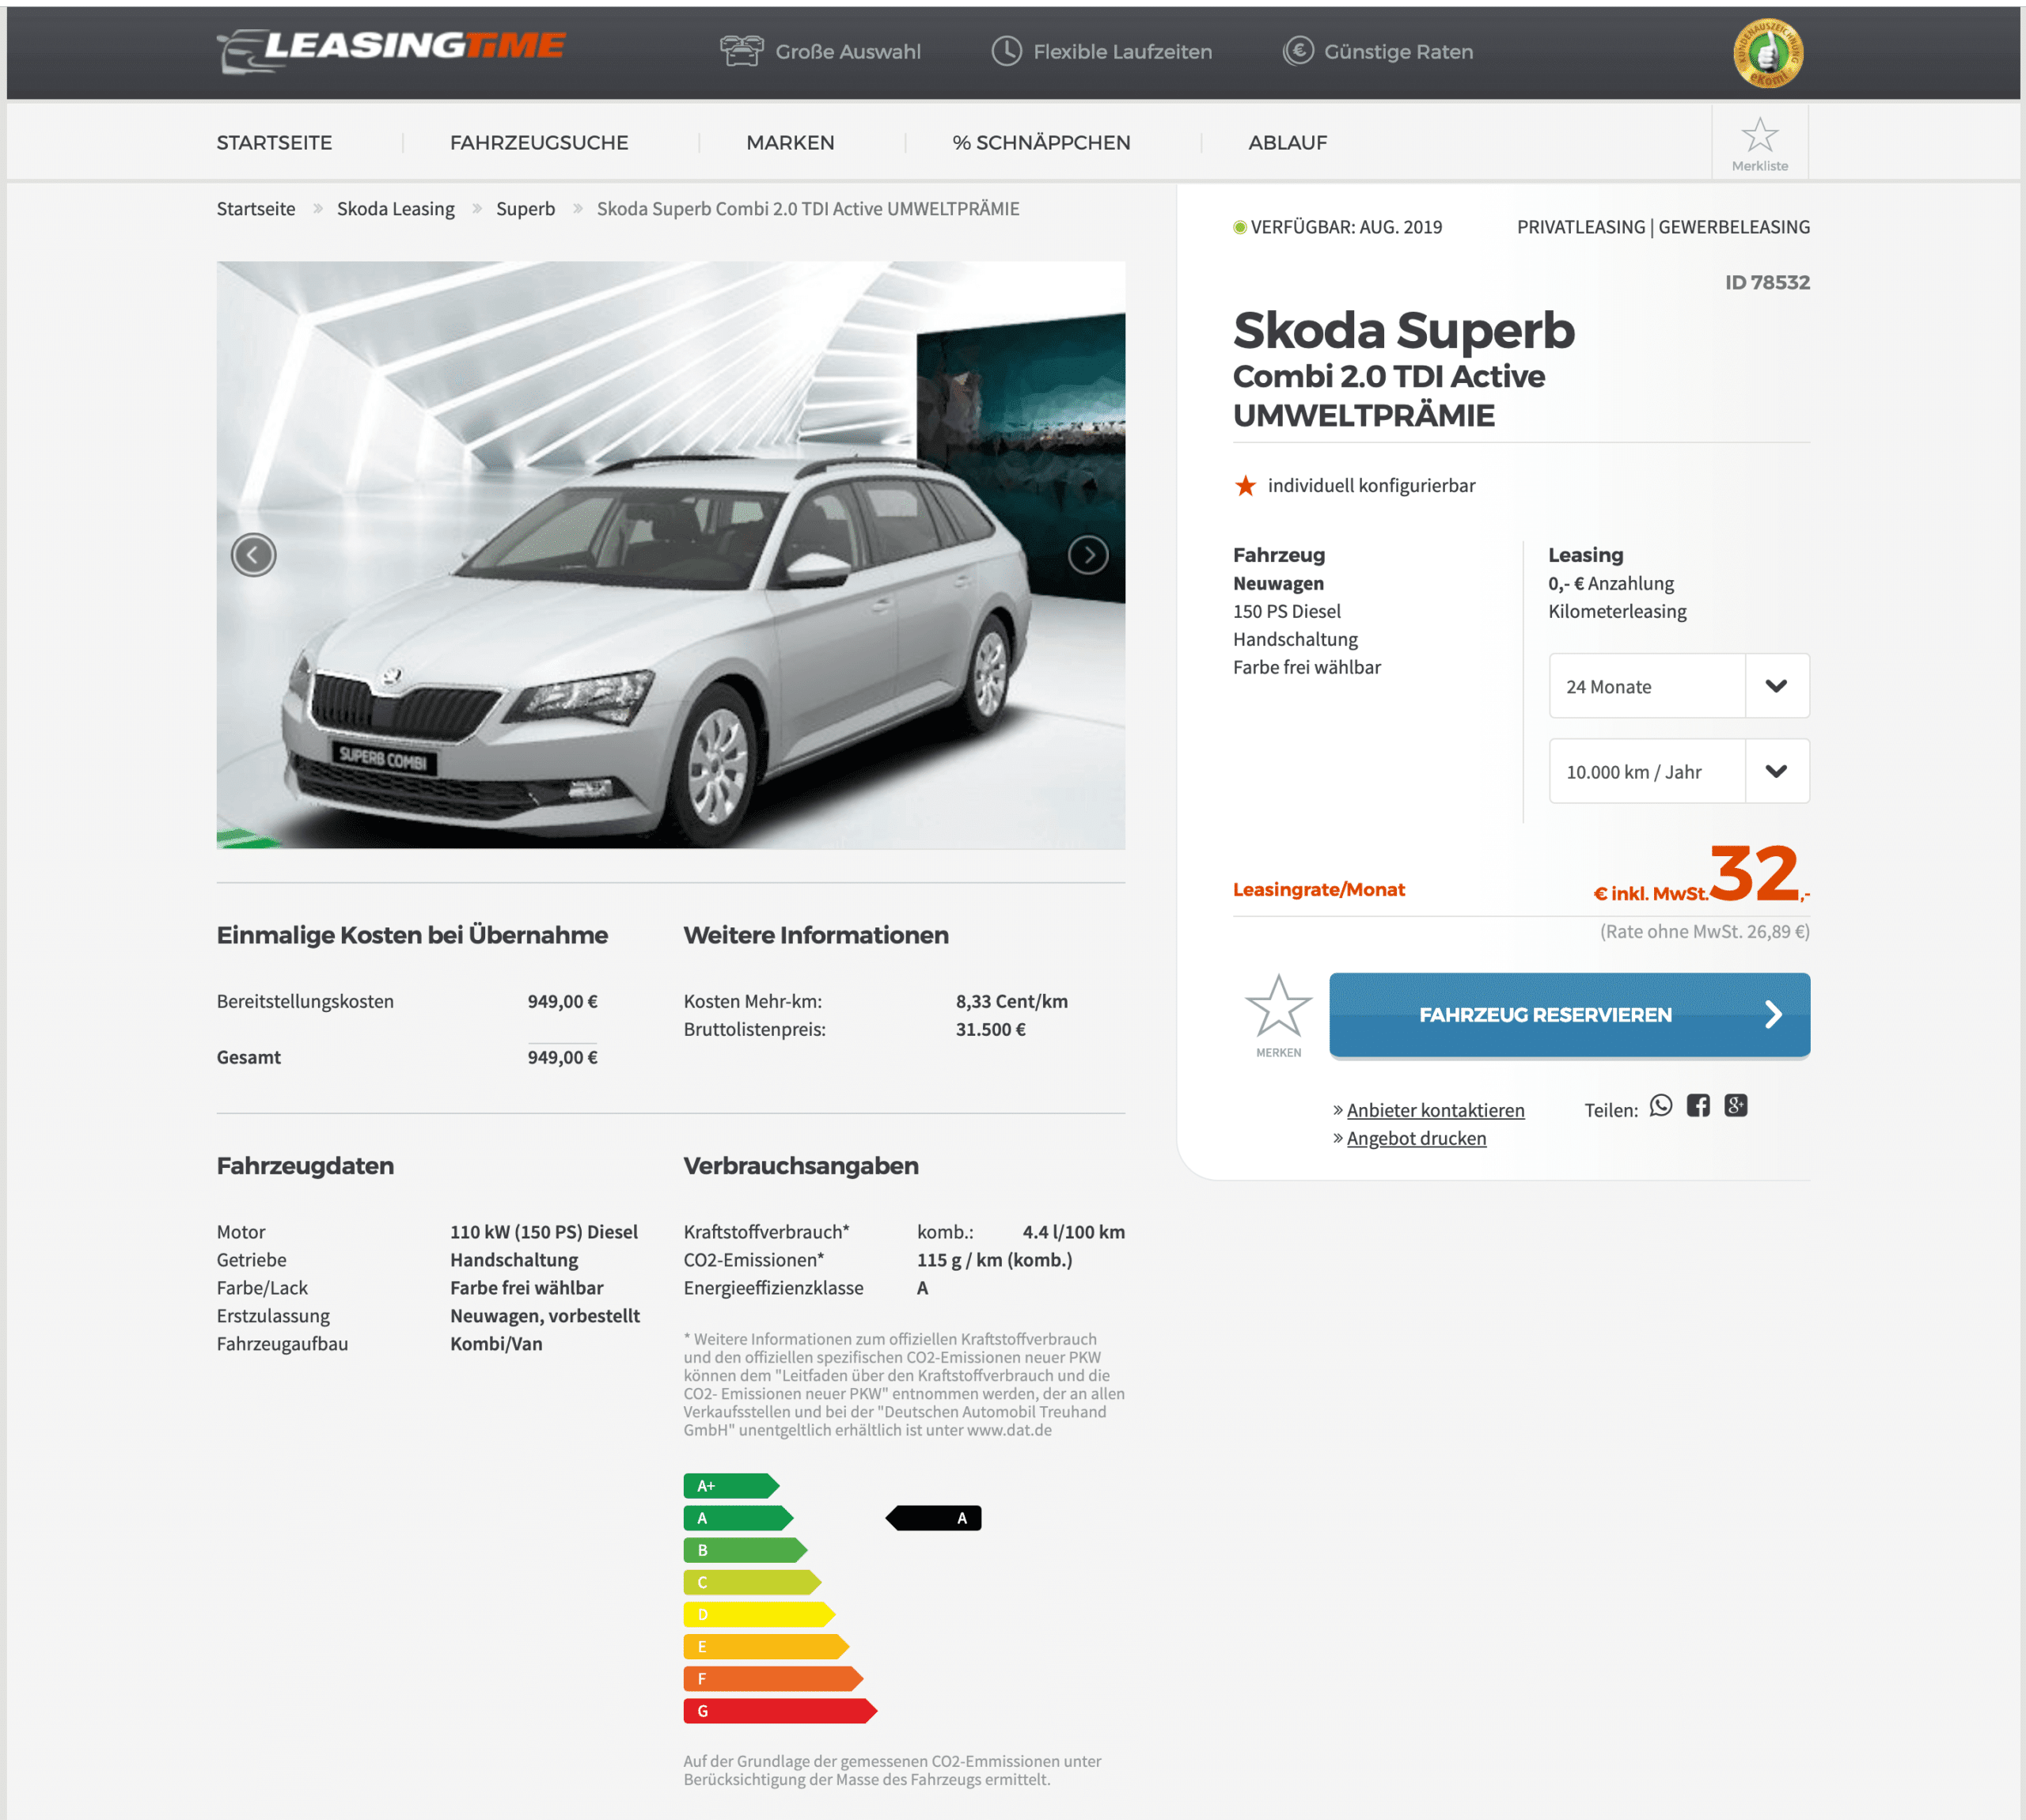Go to STARTSEITE menu item
Viewport: 2026px width, 1820px height.
click(x=274, y=143)
